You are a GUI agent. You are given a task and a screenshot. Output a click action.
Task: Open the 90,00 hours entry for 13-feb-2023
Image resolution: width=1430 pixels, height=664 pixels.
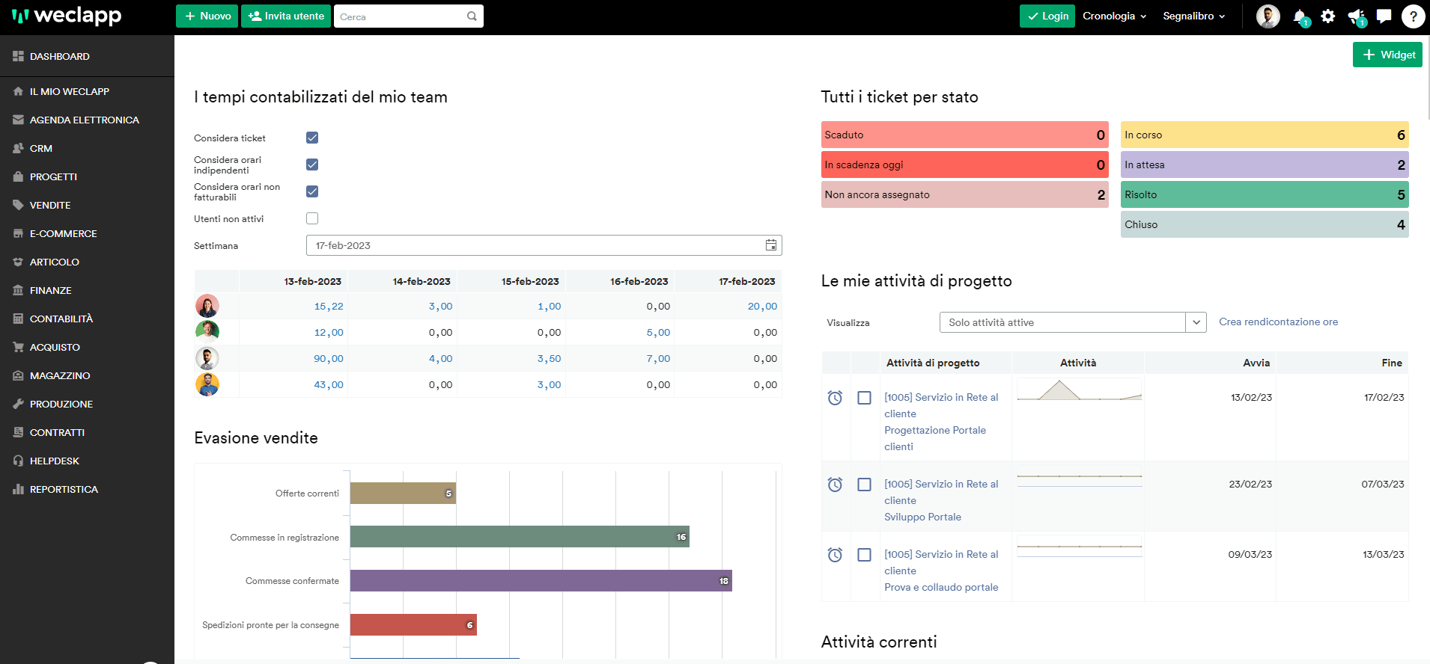pos(329,359)
